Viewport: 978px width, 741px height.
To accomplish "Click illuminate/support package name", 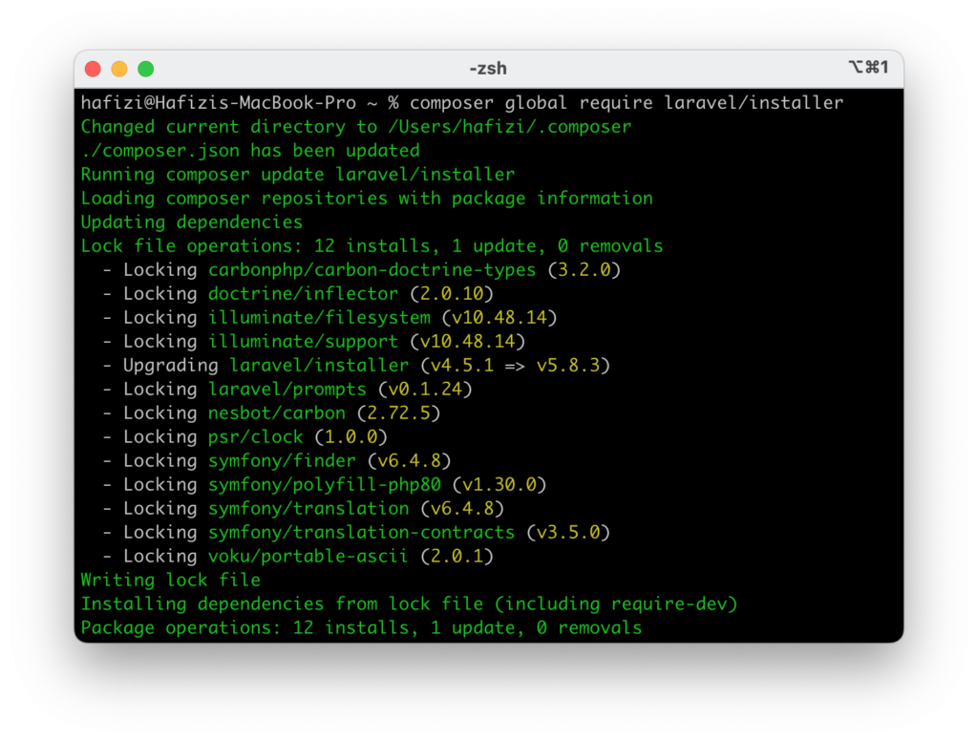I will click(x=303, y=341).
